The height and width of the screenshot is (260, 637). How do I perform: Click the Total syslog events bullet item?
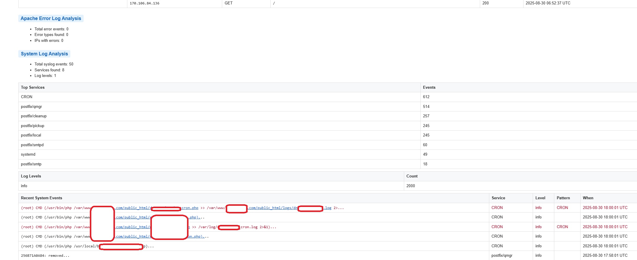54,64
